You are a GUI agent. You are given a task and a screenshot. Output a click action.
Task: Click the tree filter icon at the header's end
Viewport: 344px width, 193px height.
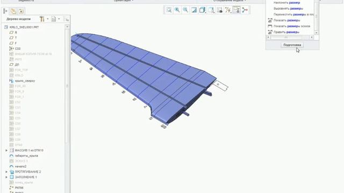tap(66, 19)
